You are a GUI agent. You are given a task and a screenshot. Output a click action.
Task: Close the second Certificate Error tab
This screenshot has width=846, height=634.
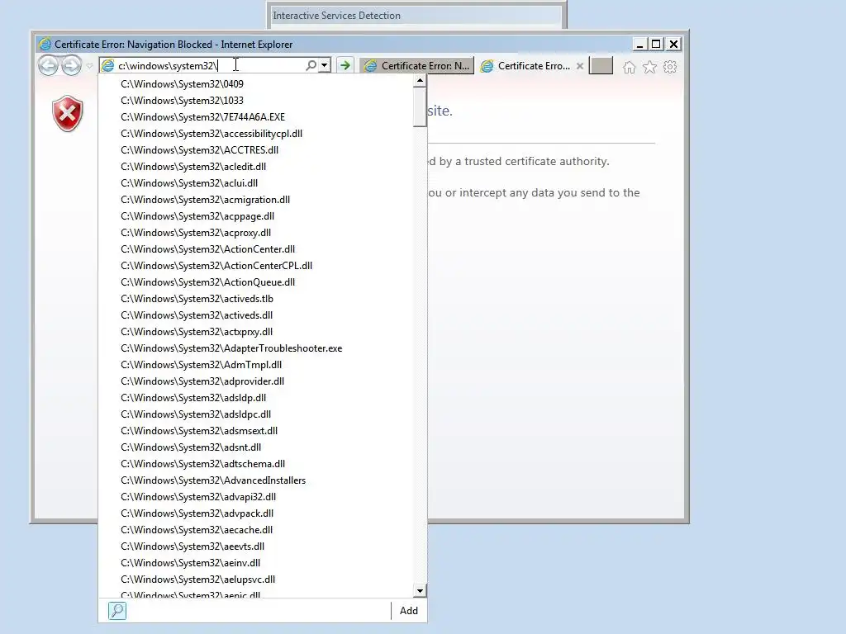580,66
